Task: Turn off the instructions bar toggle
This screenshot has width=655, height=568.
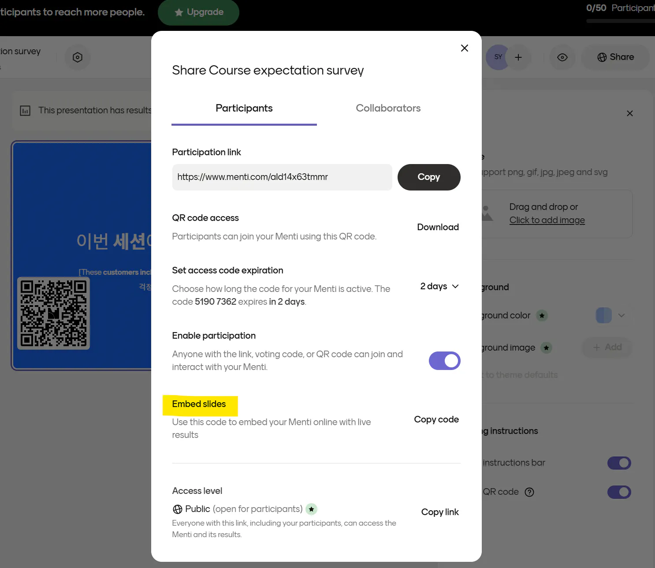Action: [619, 463]
